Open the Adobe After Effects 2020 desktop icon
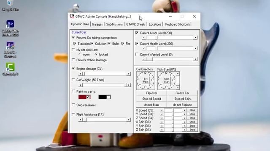The image size is (270, 151). (10, 28)
